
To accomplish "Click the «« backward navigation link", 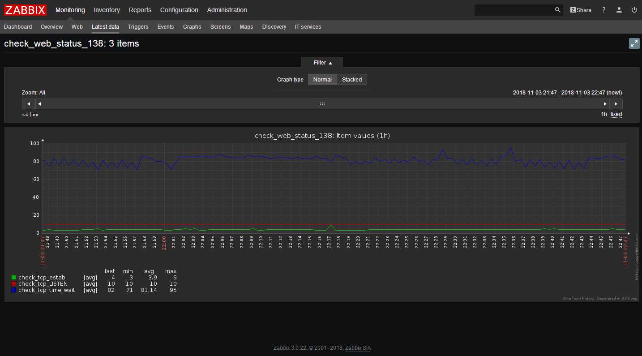I will pyautogui.click(x=25, y=115).
